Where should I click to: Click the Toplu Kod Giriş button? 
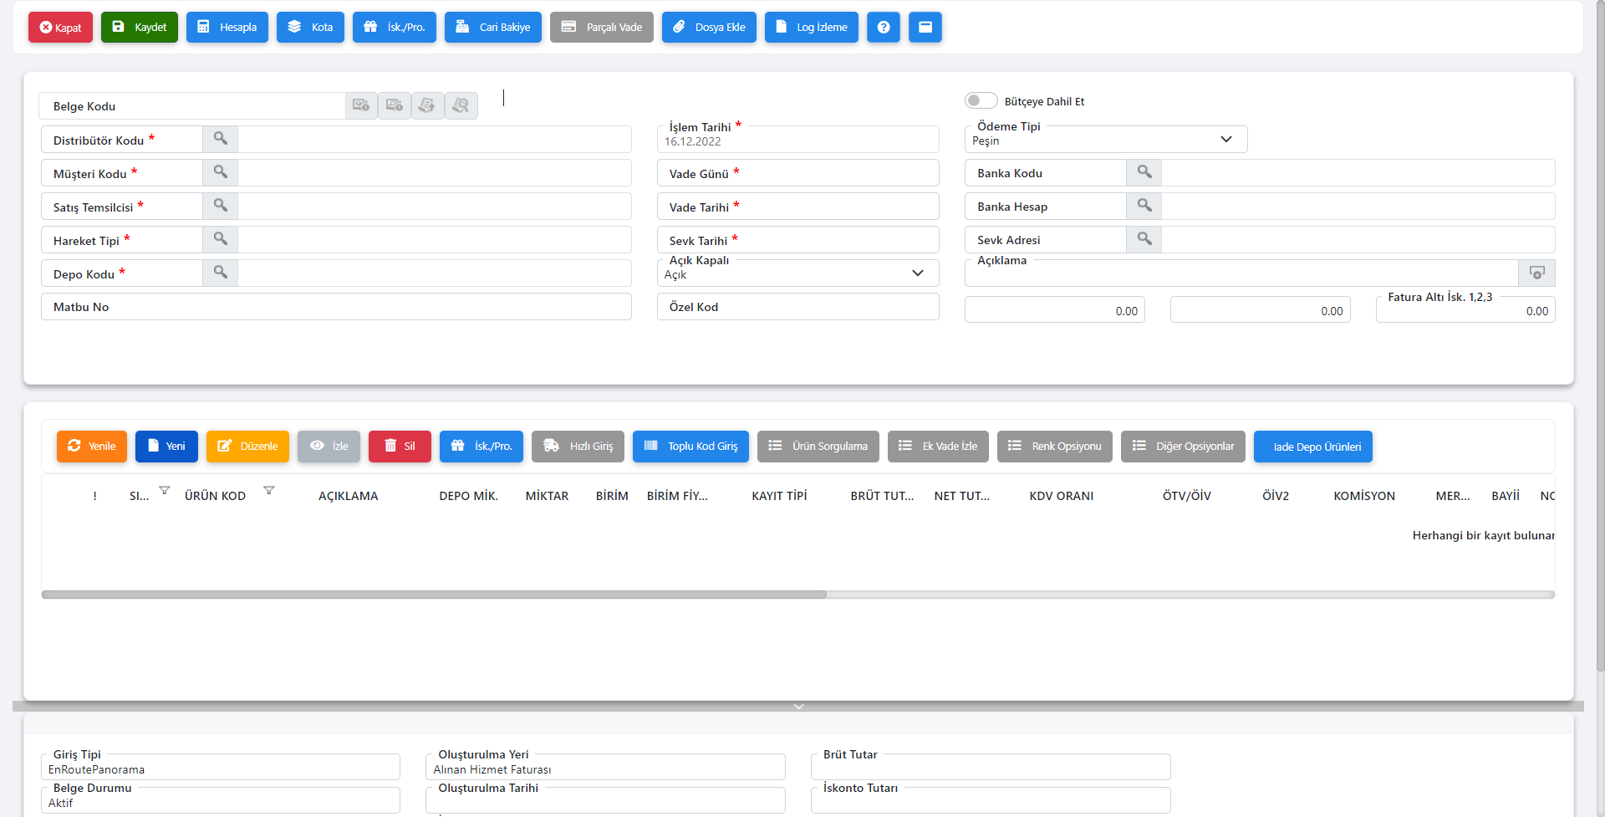pos(690,447)
